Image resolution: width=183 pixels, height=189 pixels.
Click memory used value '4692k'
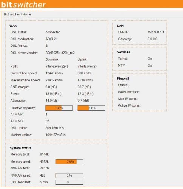[x=44, y=162]
